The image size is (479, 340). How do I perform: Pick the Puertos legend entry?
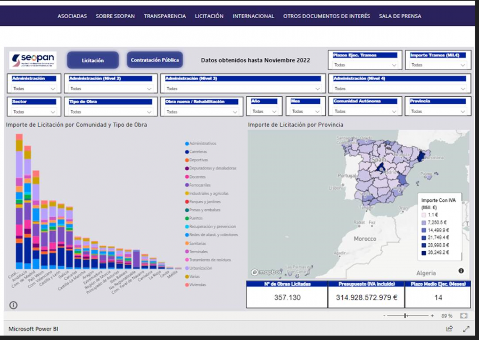(x=194, y=218)
